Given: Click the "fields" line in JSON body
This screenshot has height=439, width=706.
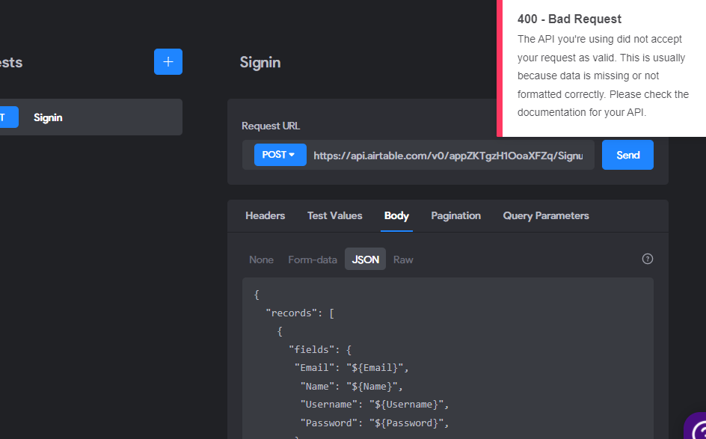Looking at the screenshot, I should (x=320, y=349).
